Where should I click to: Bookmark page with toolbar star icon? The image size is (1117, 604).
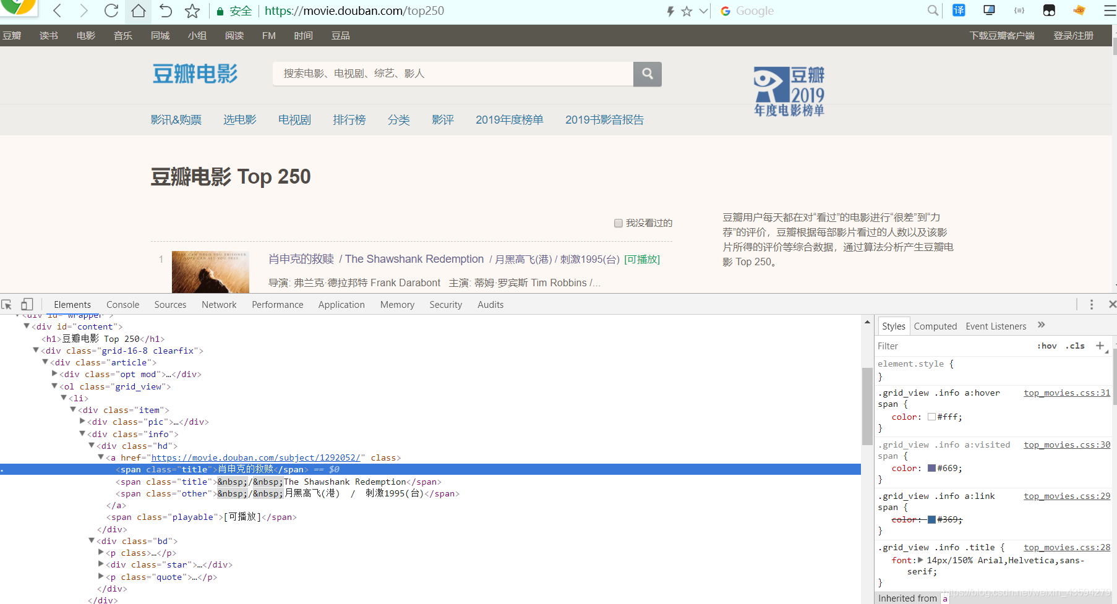pos(192,11)
